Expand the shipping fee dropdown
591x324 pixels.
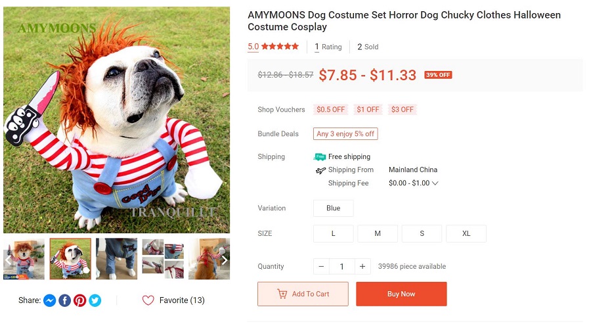coord(435,183)
